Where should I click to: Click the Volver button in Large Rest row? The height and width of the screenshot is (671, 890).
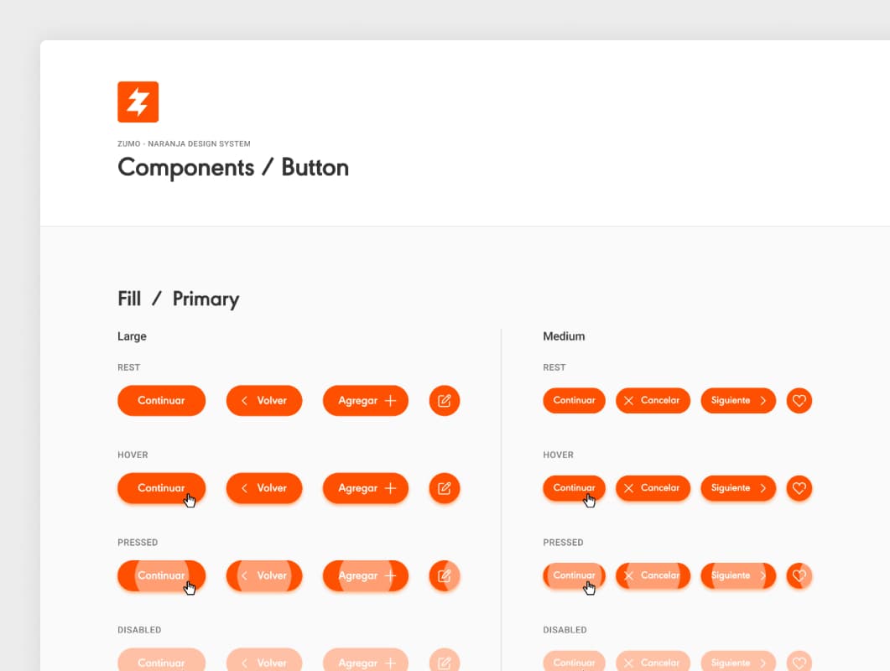tap(264, 400)
